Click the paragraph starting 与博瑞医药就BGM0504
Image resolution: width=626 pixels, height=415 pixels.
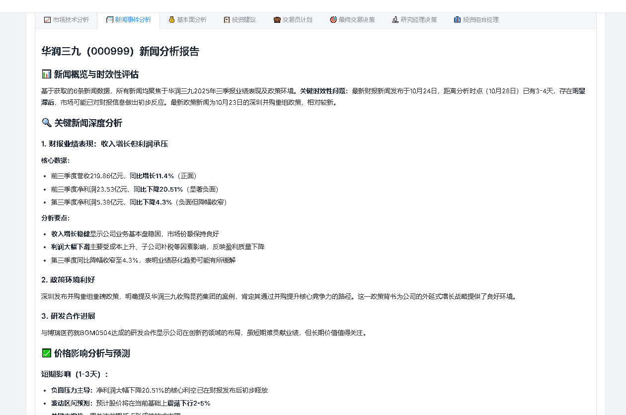(205, 333)
